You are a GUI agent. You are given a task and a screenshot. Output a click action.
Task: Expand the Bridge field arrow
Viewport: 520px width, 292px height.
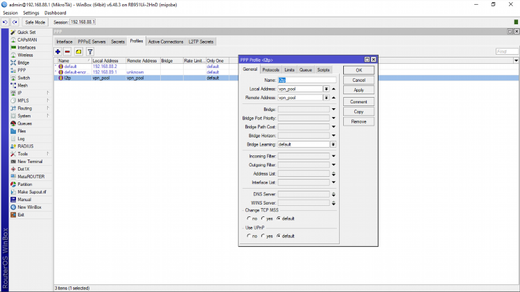pyautogui.click(x=333, y=109)
